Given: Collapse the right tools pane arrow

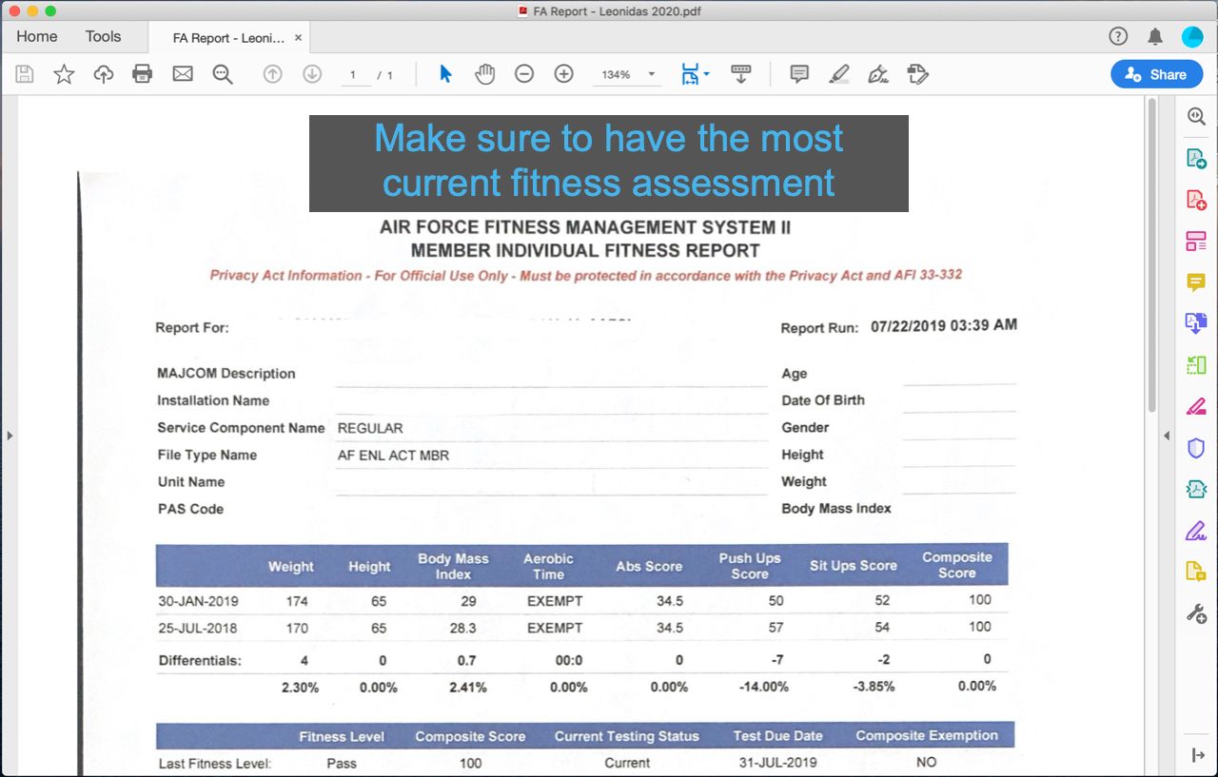Looking at the screenshot, I should pos(1168,436).
